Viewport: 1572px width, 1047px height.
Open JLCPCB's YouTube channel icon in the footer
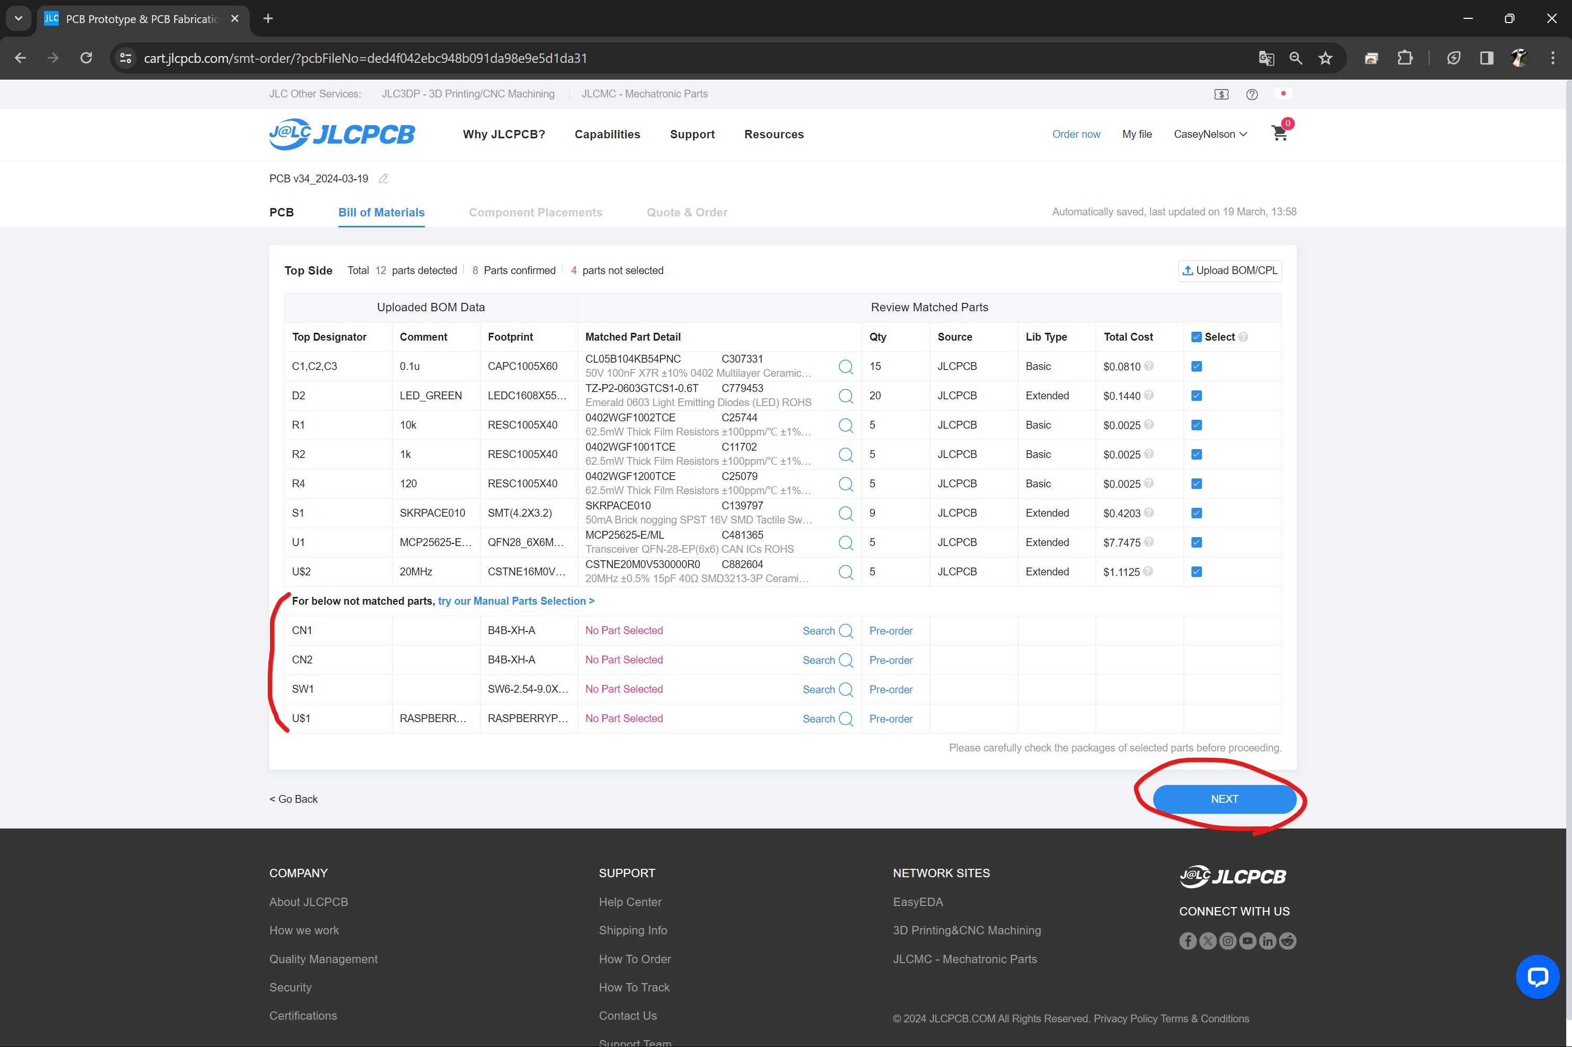(1248, 941)
